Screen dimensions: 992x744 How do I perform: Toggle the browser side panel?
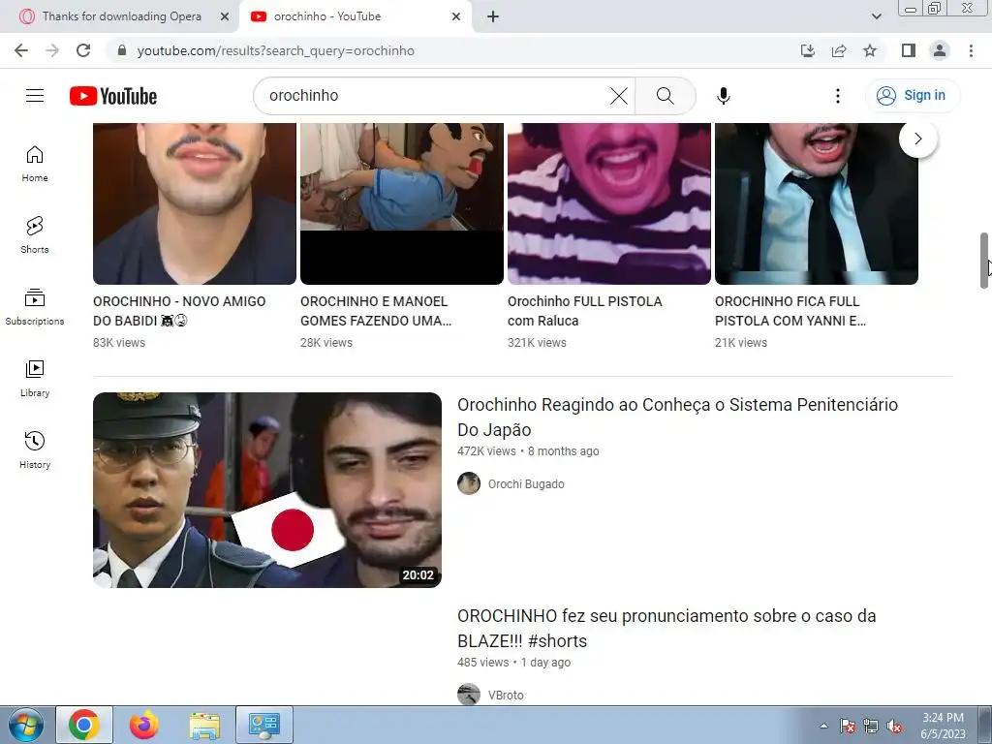[909, 50]
